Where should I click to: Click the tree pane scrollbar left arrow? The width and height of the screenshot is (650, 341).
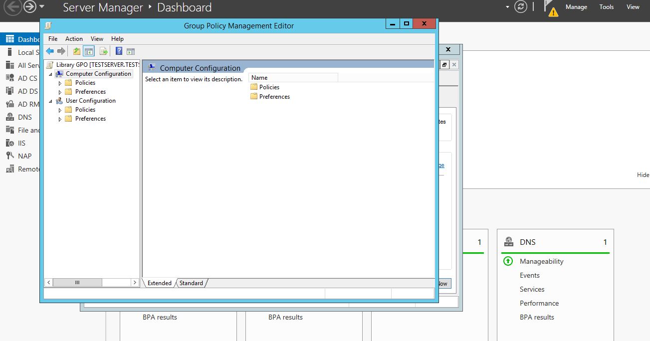(48, 282)
